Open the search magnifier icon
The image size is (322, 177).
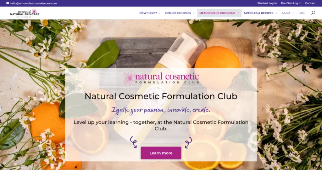pyautogui.click(x=313, y=13)
